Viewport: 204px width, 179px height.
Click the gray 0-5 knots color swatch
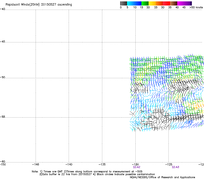point(124,3)
